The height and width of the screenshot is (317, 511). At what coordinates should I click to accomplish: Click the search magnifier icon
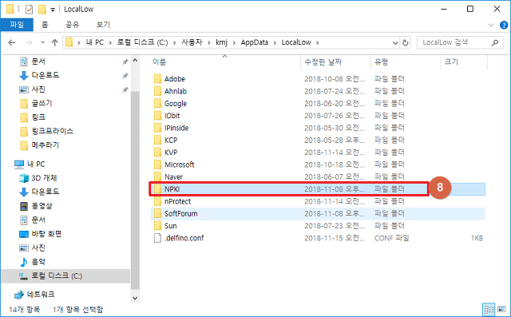(x=495, y=42)
